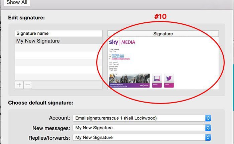Click the minus button to remove signature

[x=28, y=85]
